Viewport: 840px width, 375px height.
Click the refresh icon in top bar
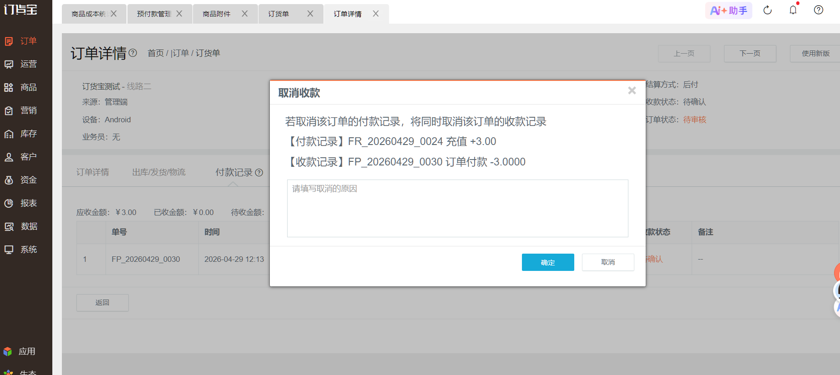(x=768, y=10)
